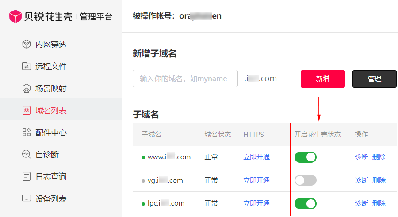The height and width of the screenshot is (217, 398).
Task: Click the HTTPS column header
Action: (253, 134)
